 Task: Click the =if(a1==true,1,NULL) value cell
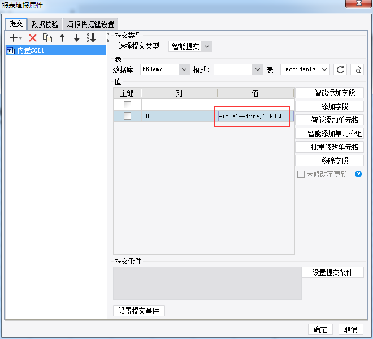click(x=255, y=116)
